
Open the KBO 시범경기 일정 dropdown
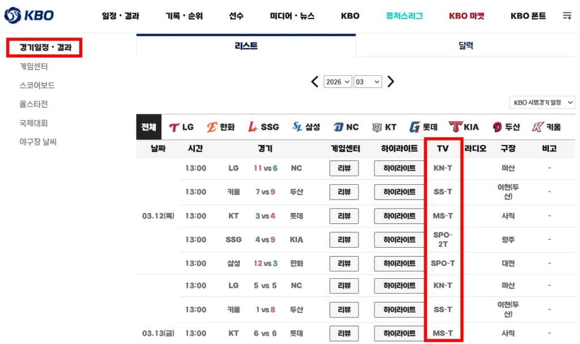[x=542, y=103]
